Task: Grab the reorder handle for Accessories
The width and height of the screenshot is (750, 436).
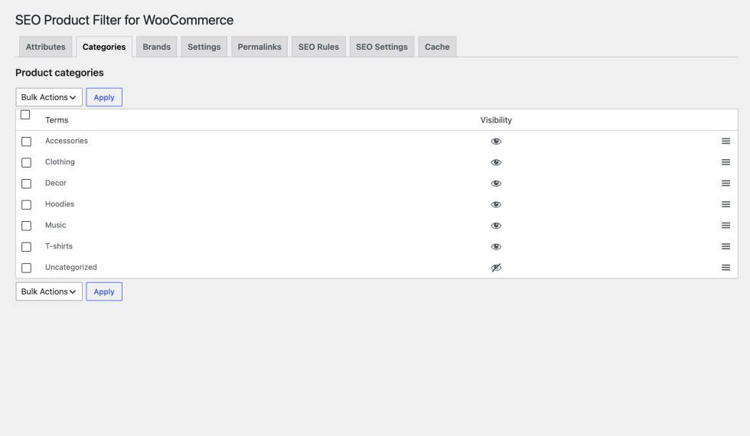Action: pyautogui.click(x=726, y=141)
